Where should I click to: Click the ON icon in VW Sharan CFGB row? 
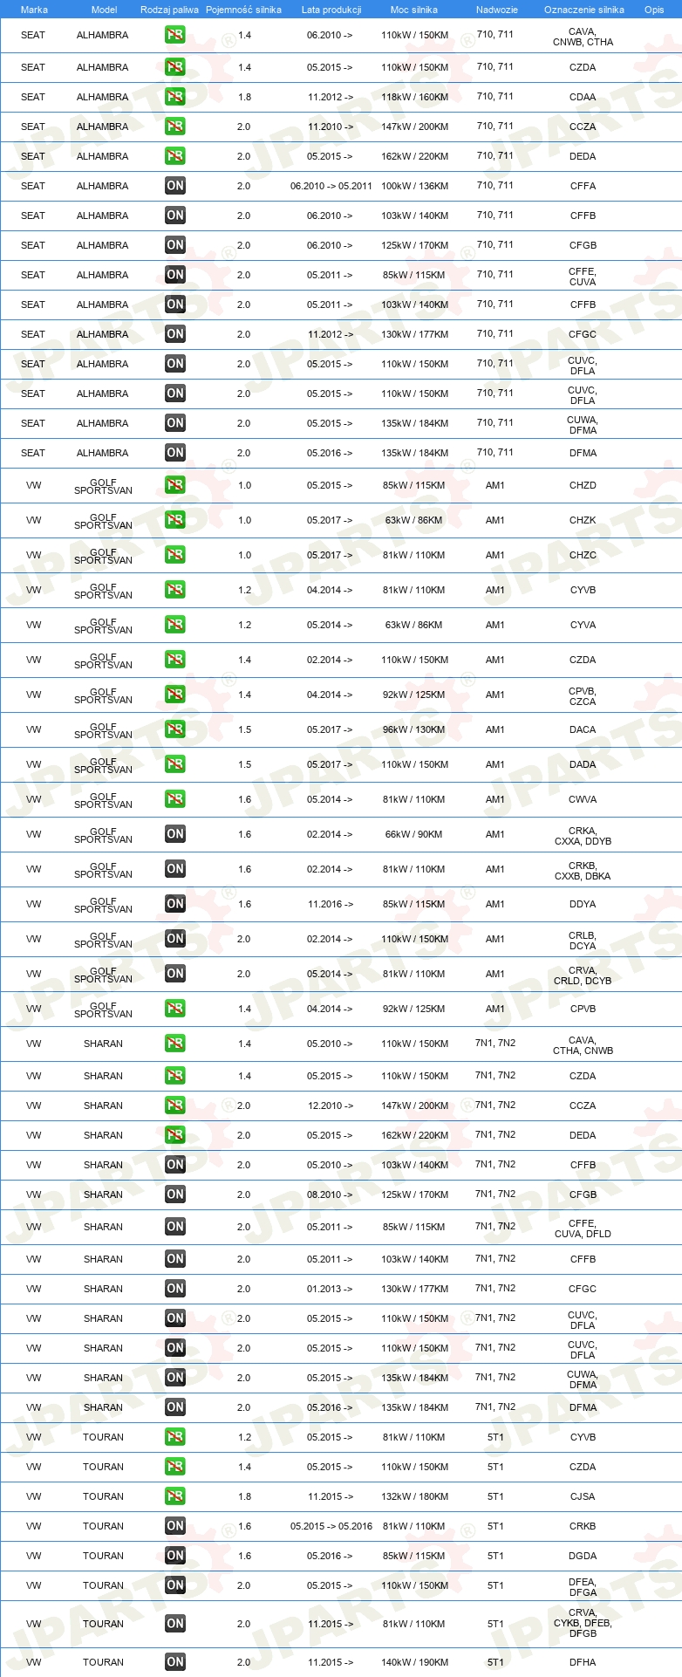(x=175, y=1194)
